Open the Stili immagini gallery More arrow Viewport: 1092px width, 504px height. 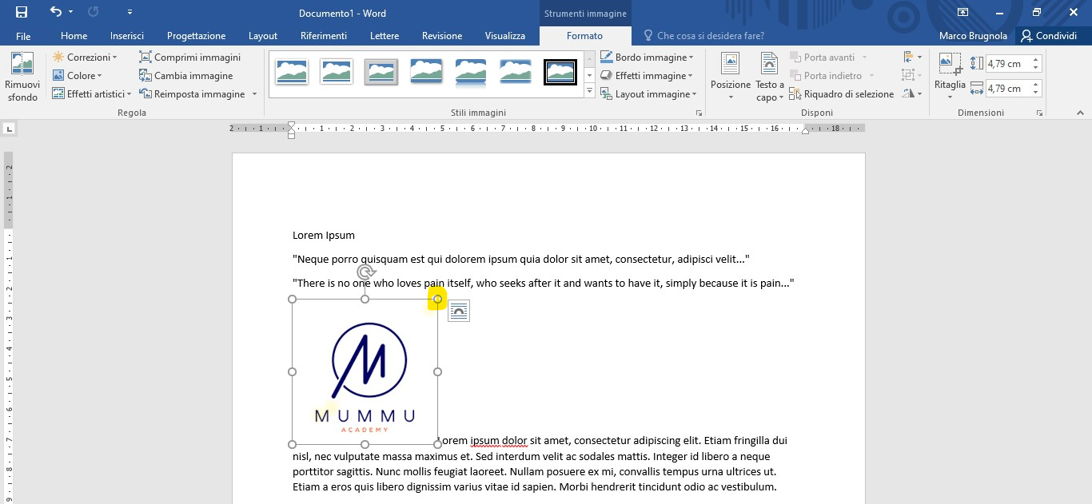click(x=589, y=90)
